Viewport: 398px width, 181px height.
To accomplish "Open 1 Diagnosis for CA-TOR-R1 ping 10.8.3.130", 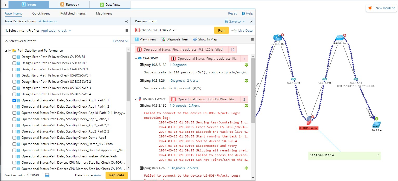I will coord(178,65).
